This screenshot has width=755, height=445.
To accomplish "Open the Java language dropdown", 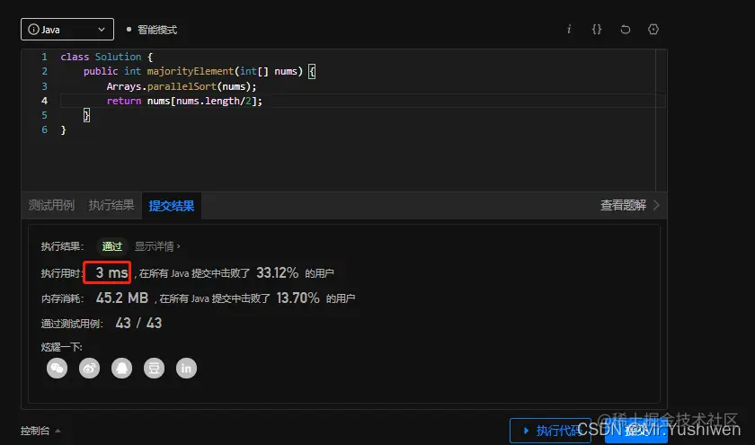I will pyautogui.click(x=67, y=30).
